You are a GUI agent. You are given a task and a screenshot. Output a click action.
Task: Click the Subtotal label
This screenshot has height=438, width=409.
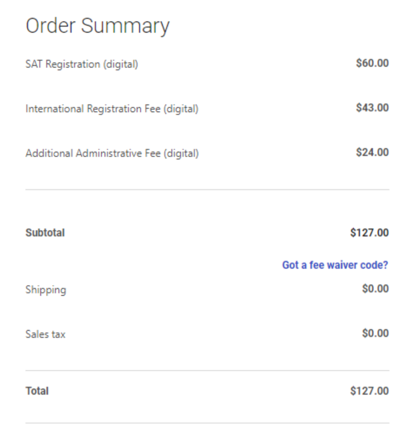pyautogui.click(x=45, y=233)
